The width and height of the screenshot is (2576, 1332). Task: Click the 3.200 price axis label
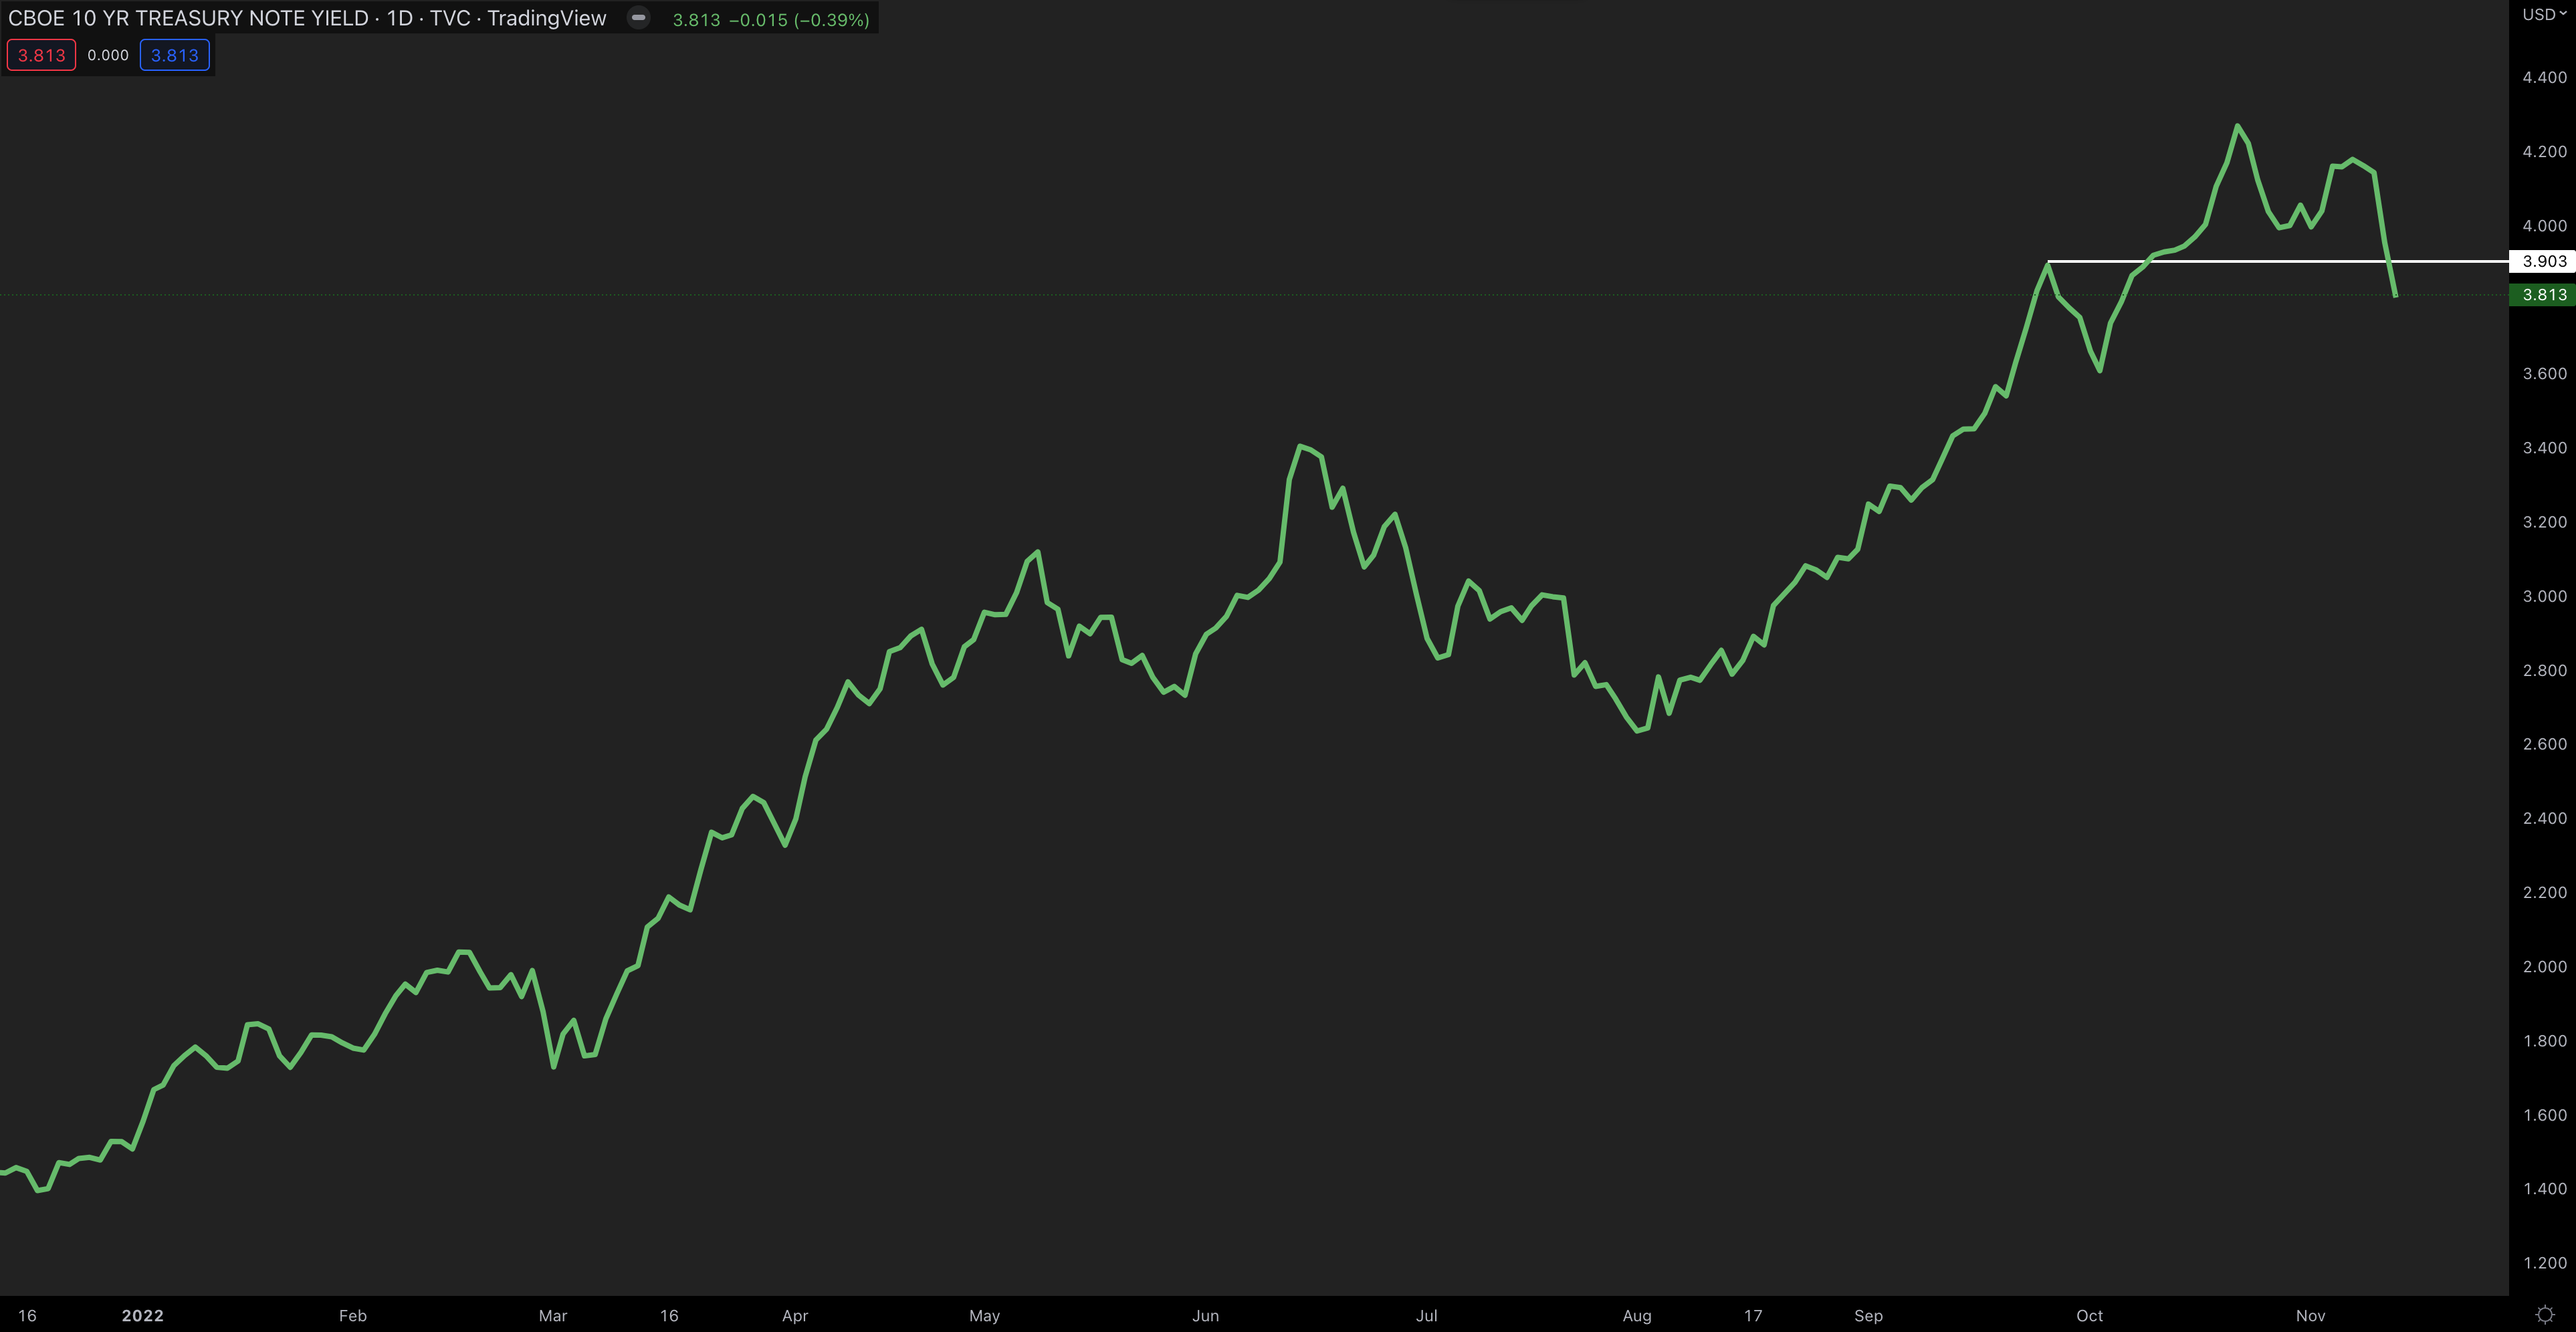(2544, 522)
